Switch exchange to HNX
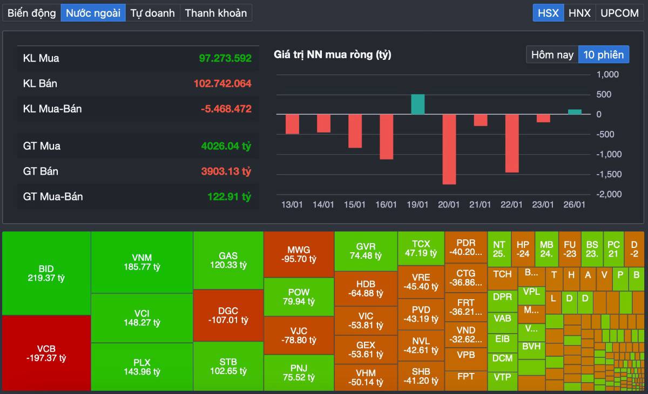Image resolution: width=648 pixels, height=394 pixels. click(x=579, y=13)
